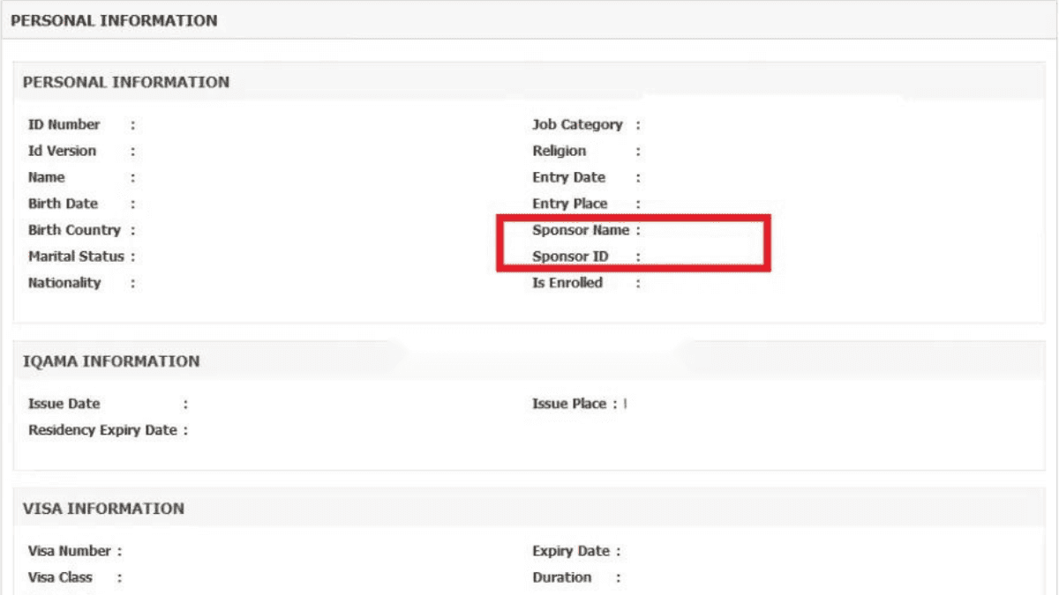The image size is (1059, 595).
Task: Click the 'Residency Expiry Date' label
Action: coord(103,430)
